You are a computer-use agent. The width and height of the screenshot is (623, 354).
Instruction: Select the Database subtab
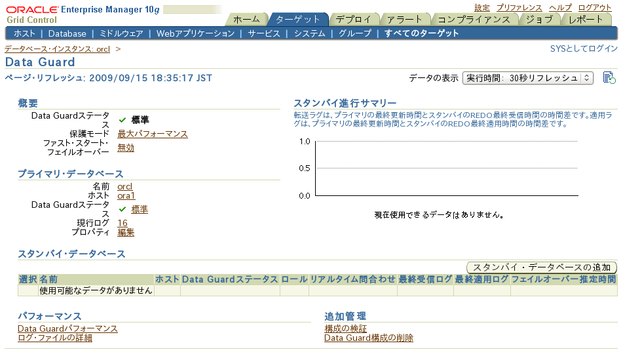click(x=67, y=33)
